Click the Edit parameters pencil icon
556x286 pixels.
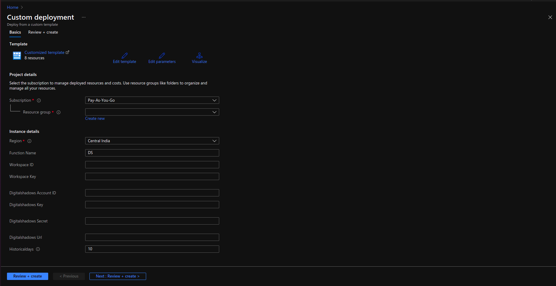point(162,56)
